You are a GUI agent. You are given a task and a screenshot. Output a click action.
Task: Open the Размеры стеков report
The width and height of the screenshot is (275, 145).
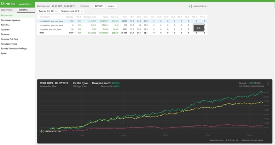click(x=9, y=44)
